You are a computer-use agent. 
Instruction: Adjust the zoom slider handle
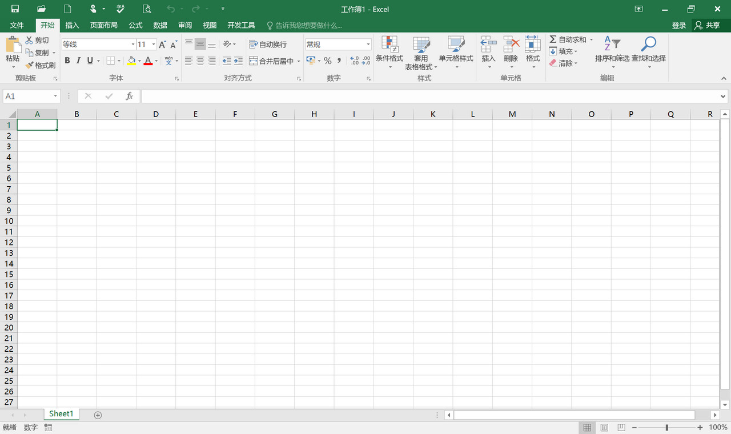coord(667,427)
